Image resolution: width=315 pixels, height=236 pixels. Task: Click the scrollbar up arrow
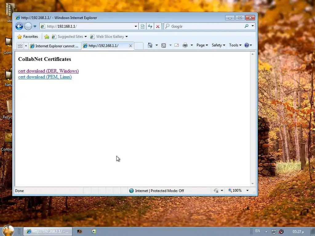point(253,54)
